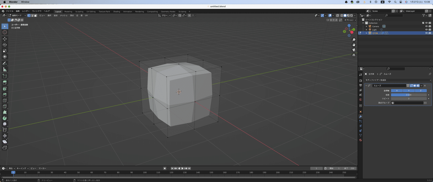Hide Light in viewport via eye icon
The height and width of the screenshot is (182, 433).
coord(427,29)
